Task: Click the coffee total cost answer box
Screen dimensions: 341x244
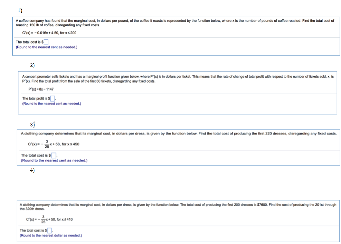Action: point(46,42)
